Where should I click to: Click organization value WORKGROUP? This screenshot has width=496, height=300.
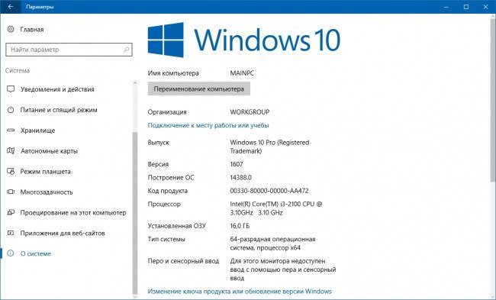(250, 111)
